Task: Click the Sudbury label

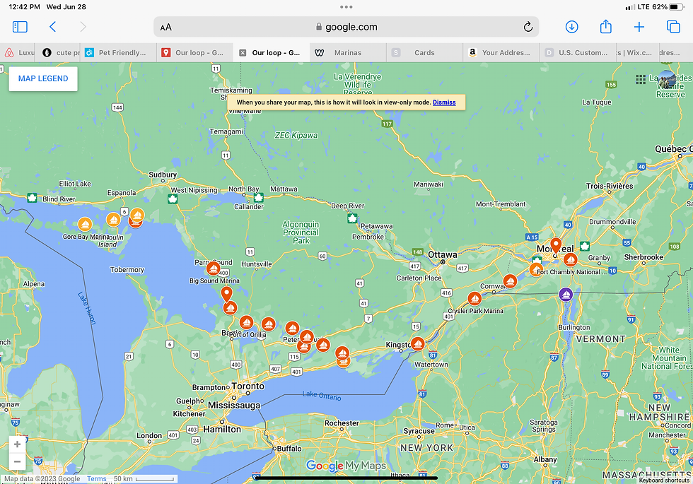Action: tap(163, 175)
